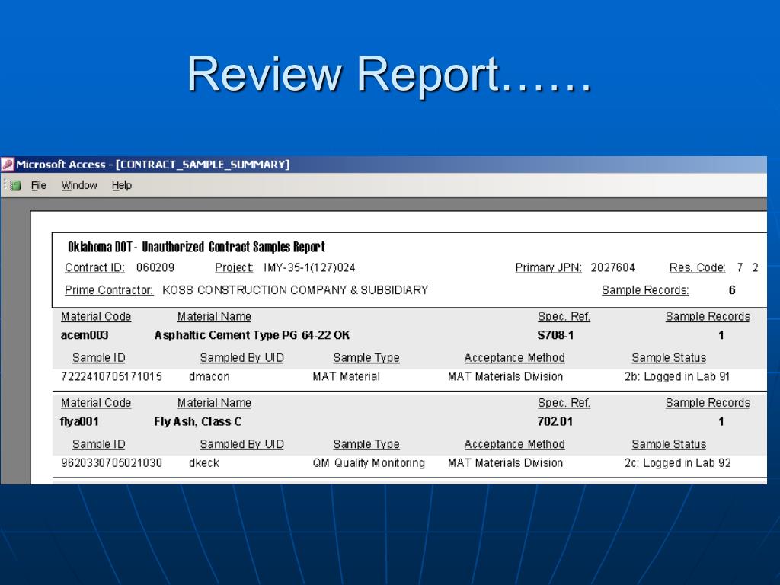780x585 pixels.
Task: Select sampler UID dkeck
Action: 204,463
